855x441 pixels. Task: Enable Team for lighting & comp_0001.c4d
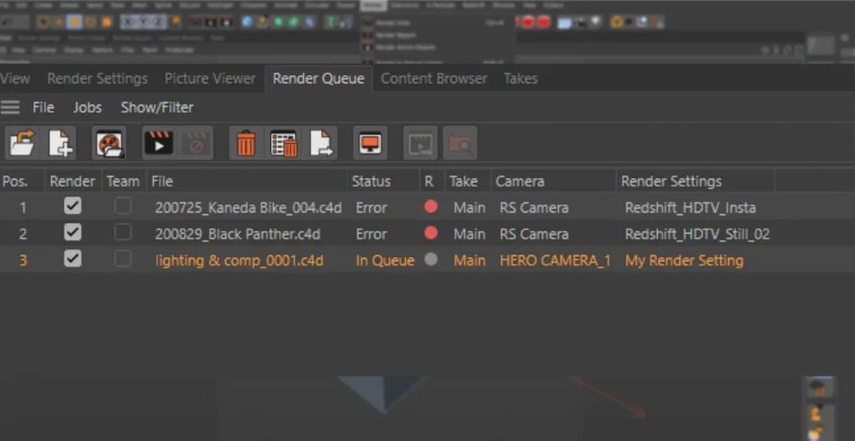coord(122,258)
